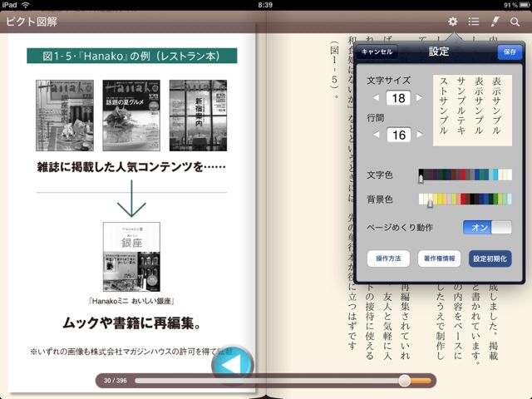Tap the 保存 button
This screenshot has width=532, height=399.
(x=510, y=52)
